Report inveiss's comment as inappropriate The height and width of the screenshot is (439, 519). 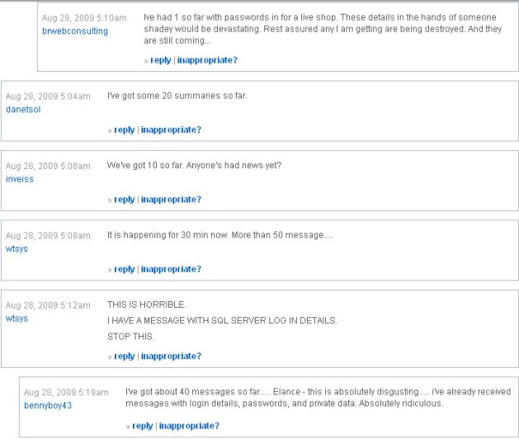point(171,200)
